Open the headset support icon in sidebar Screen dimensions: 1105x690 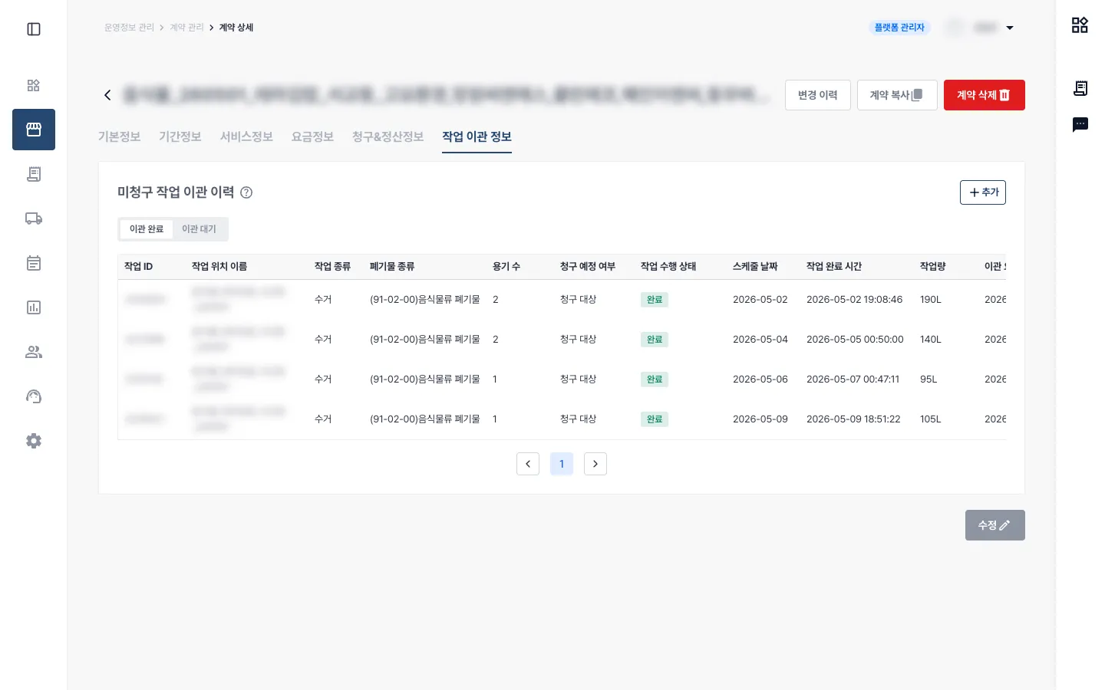34,396
